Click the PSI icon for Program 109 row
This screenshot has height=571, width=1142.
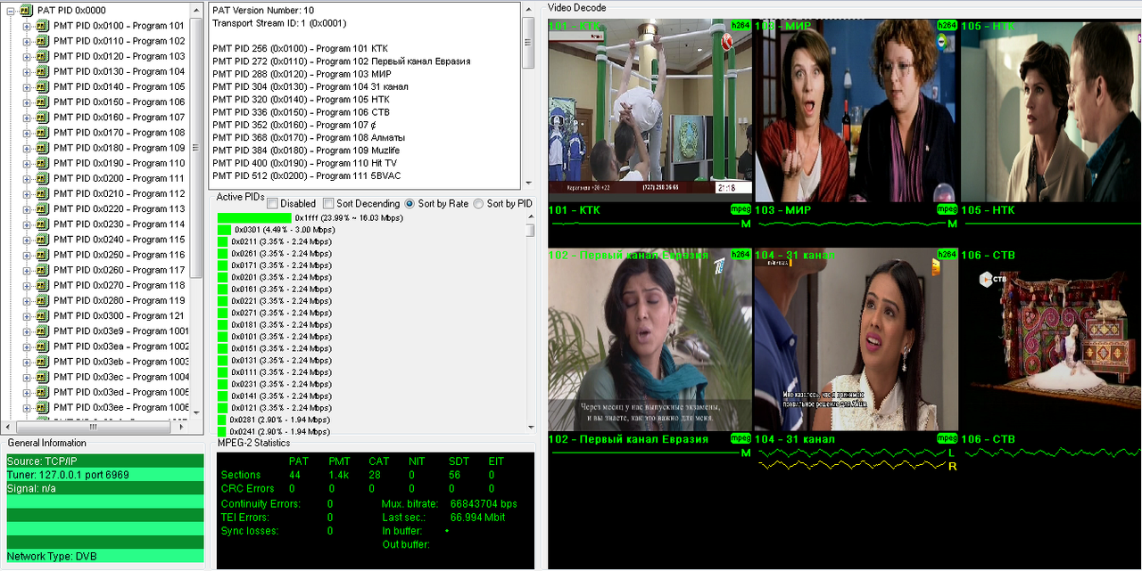point(42,148)
